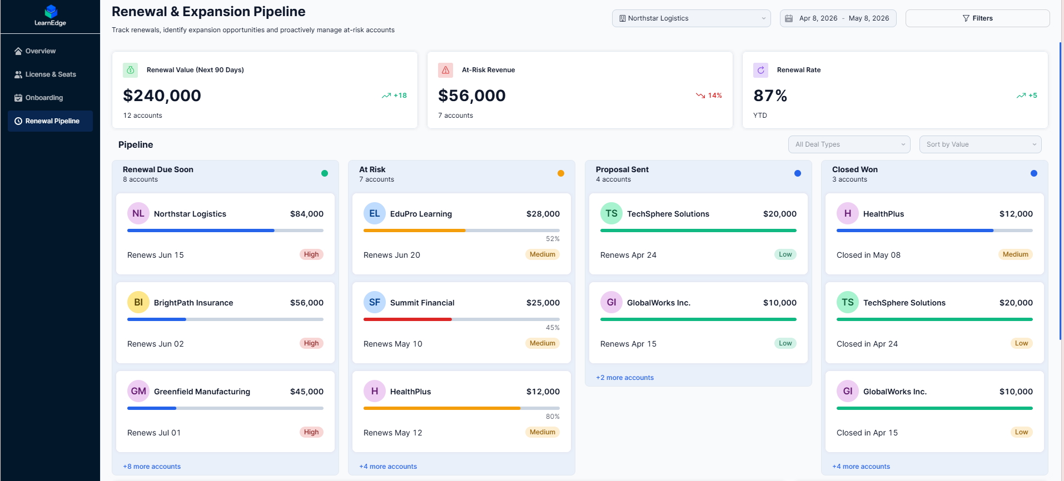Show +2 more accounts under Proposal Sent
1064x481 pixels.
tap(625, 378)
